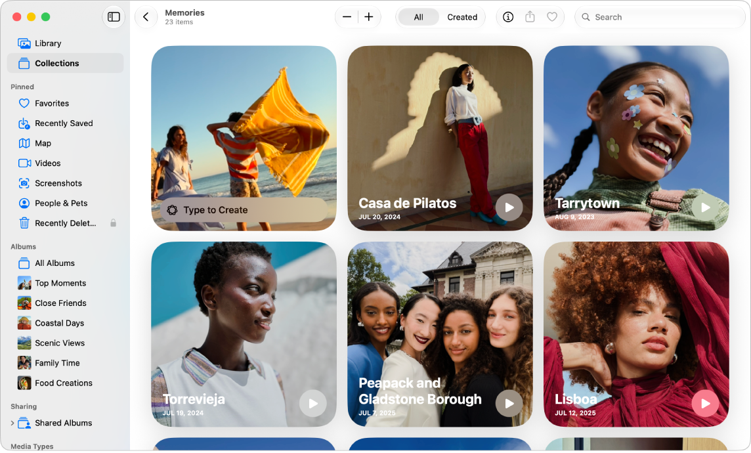Open Recently Deleted in sidebar
Viewport: 751px width, 453px height.
click(65, 223)
